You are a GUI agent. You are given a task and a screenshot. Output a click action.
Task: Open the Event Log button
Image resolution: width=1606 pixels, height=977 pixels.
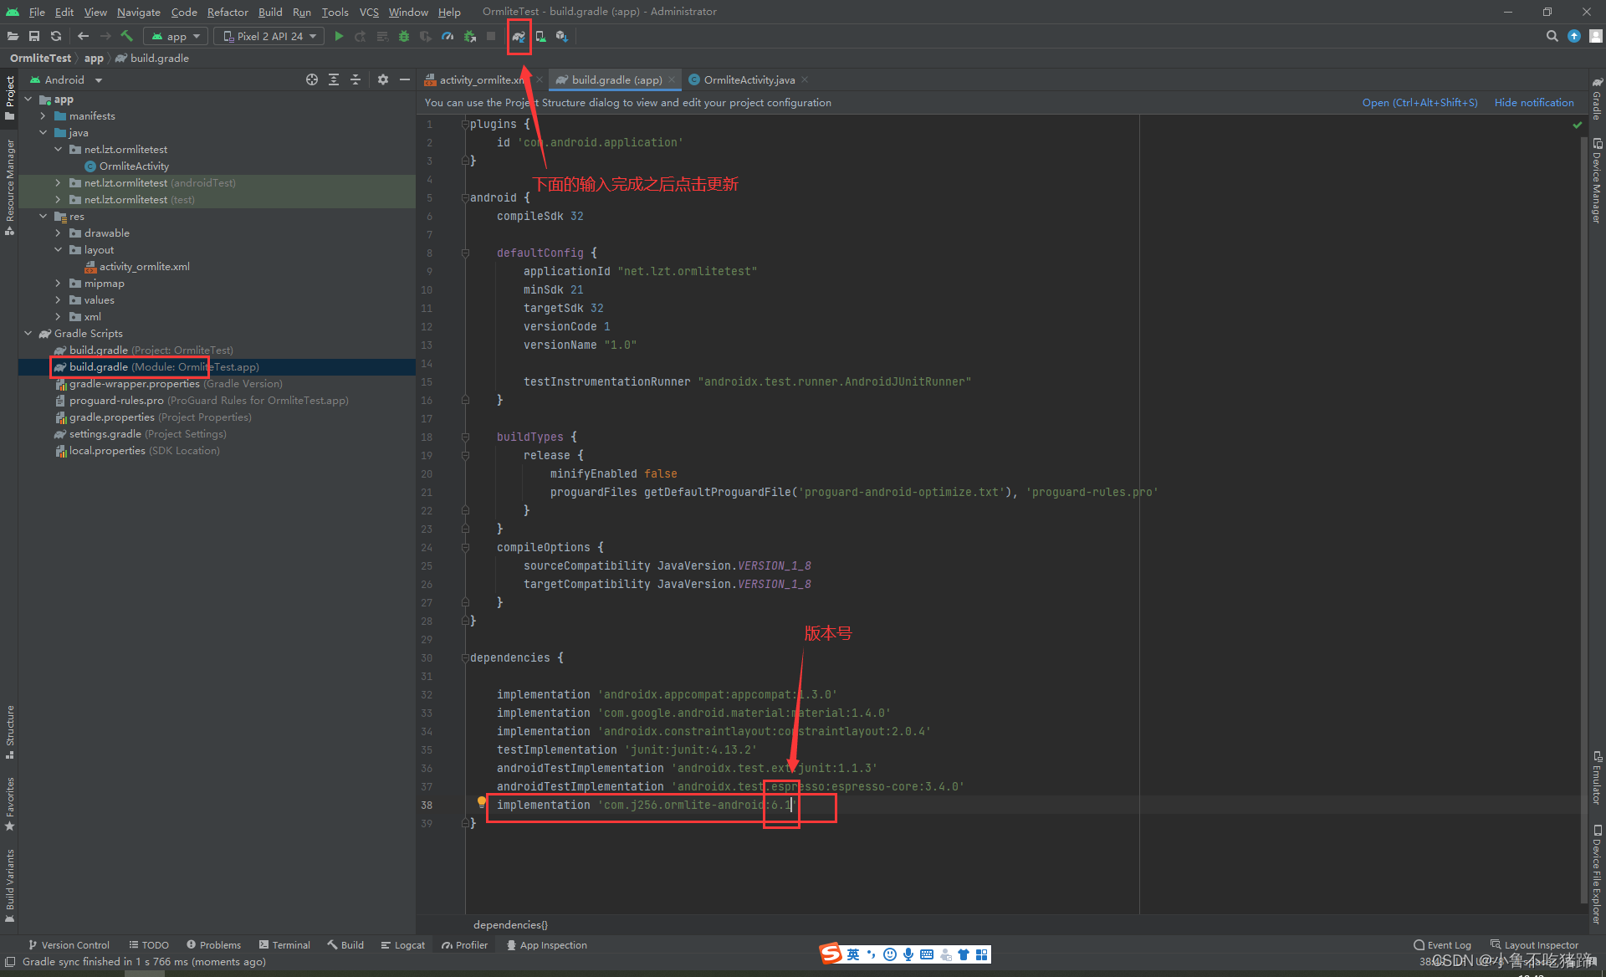pyautogui.click(x=1442, y=945)
